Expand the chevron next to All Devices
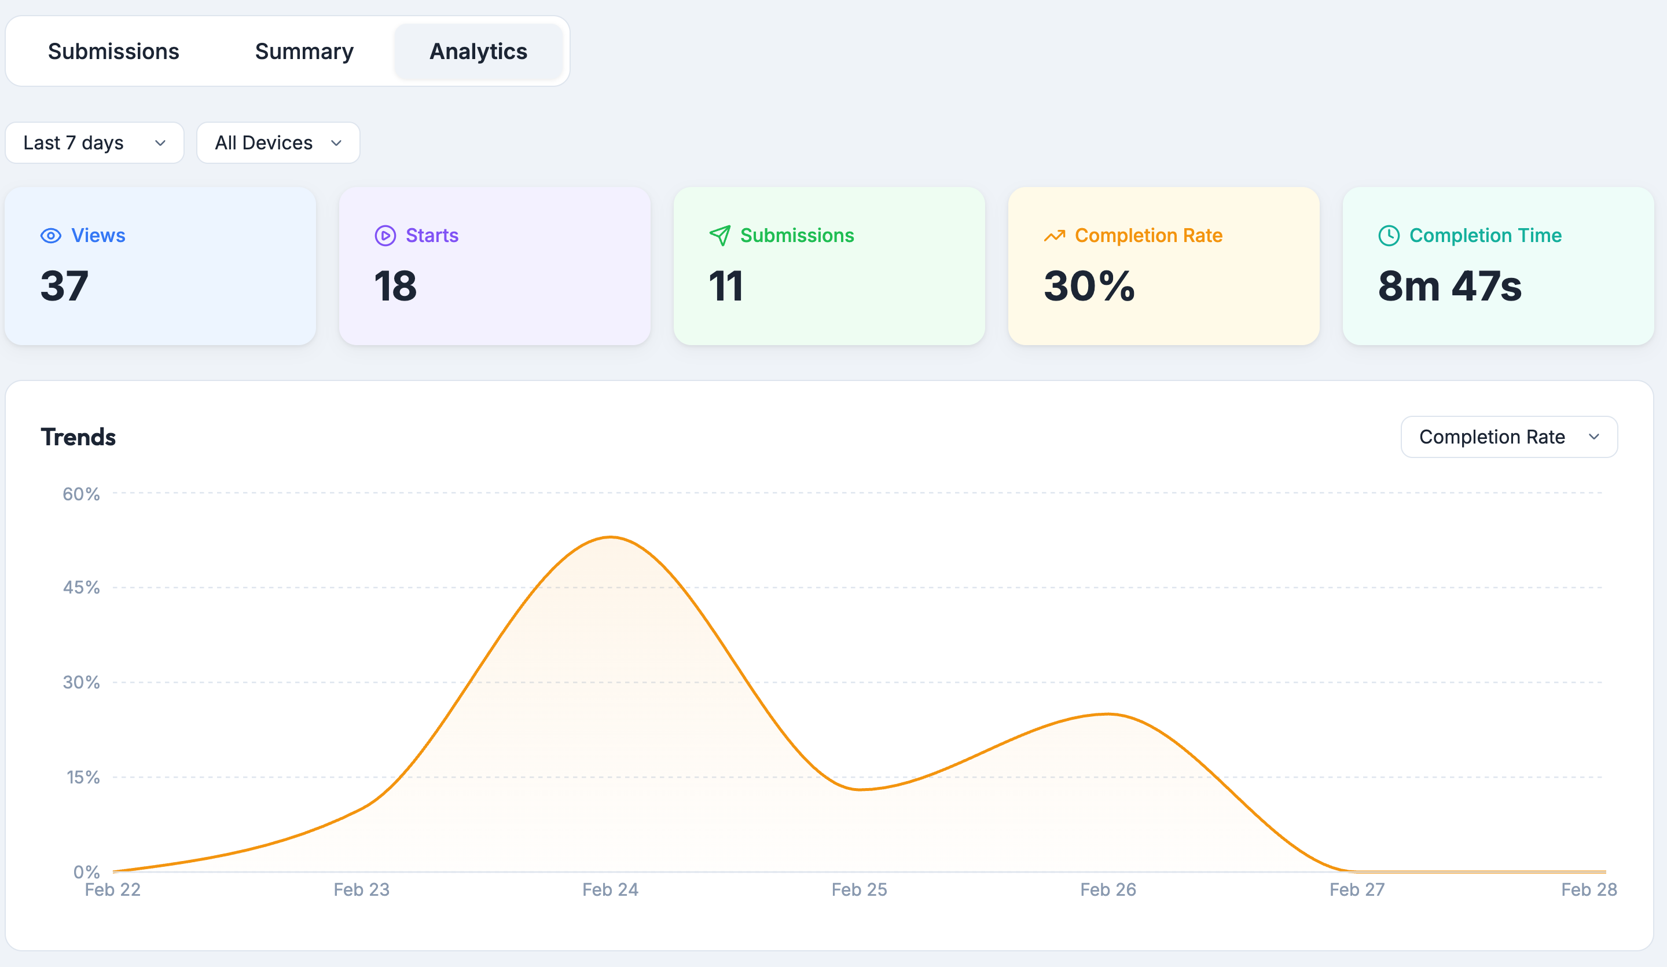The height and width of the screenshot is (967, 1667). tap(336, 143)
